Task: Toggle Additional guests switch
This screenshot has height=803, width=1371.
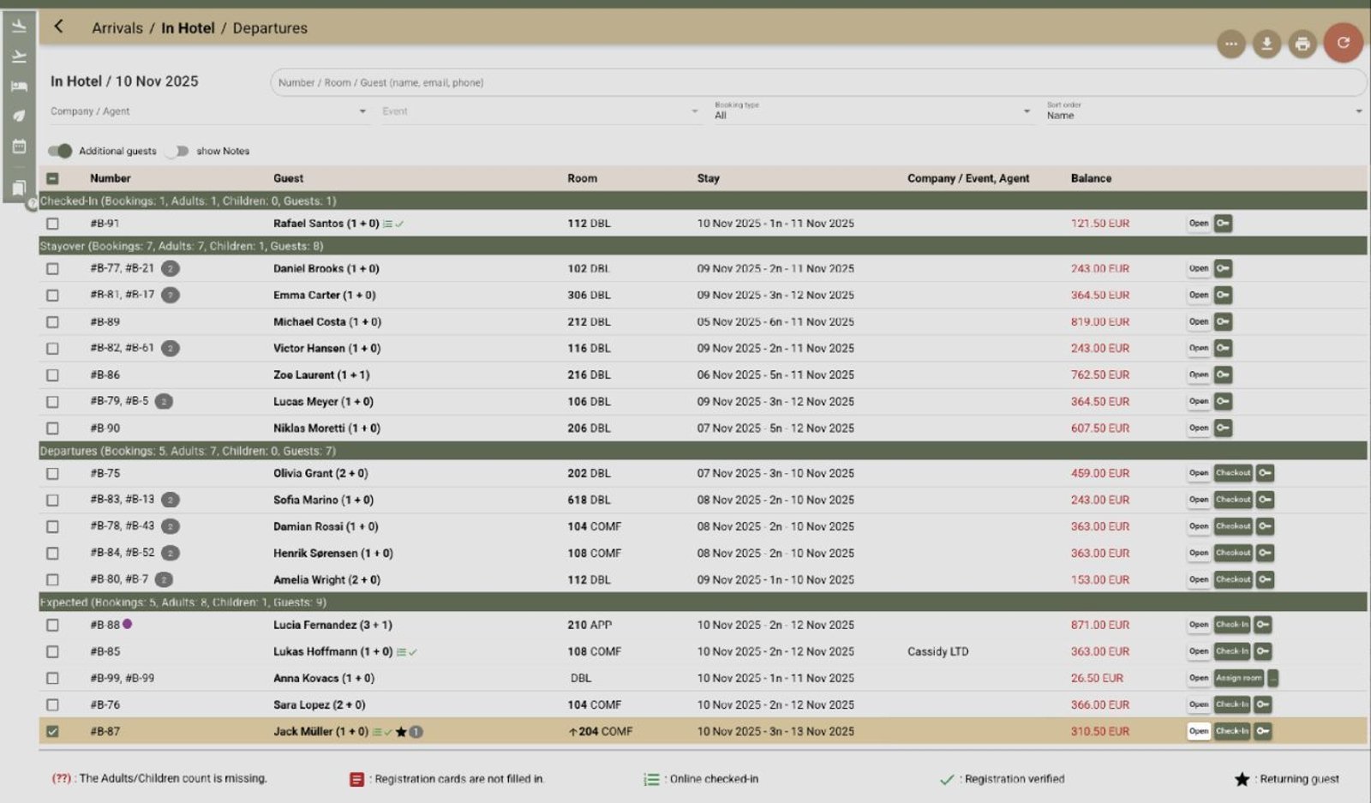Action: [x=60, y=151]
